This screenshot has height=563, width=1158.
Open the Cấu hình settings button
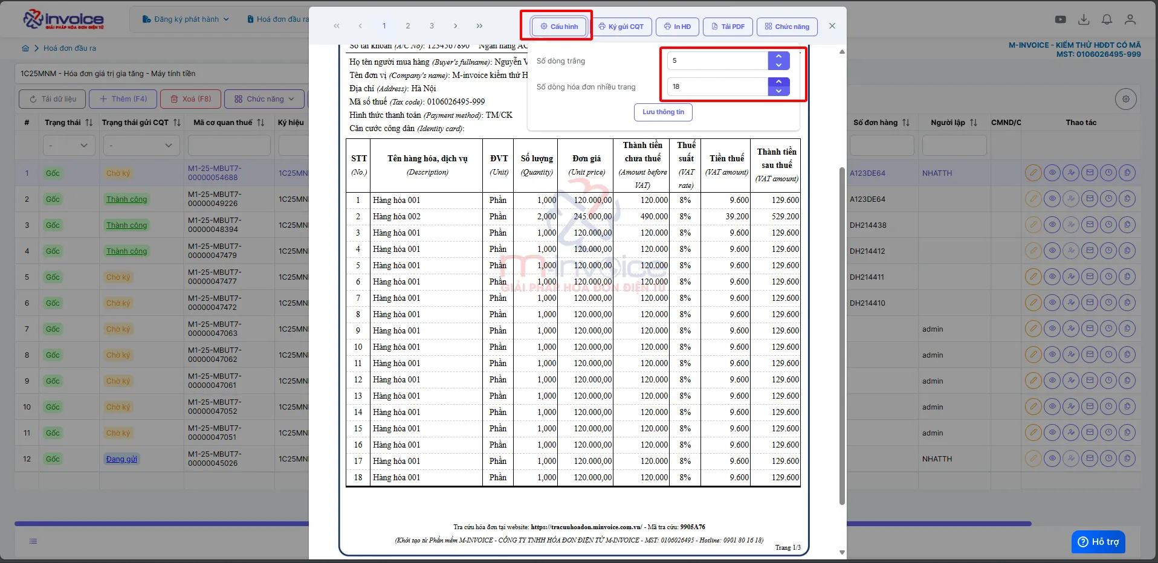tap(559, 27)
